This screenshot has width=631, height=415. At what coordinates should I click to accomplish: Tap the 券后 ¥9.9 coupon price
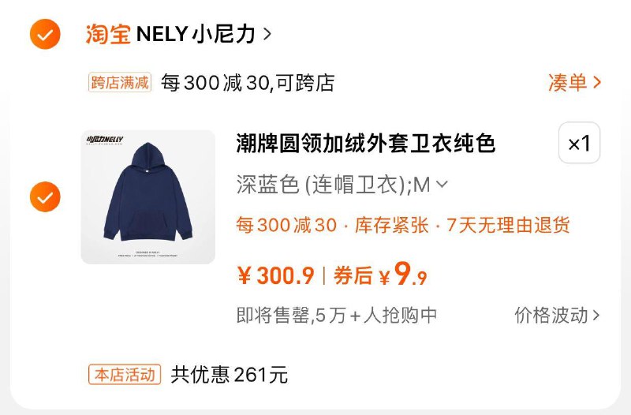click(x=380, y=275)
